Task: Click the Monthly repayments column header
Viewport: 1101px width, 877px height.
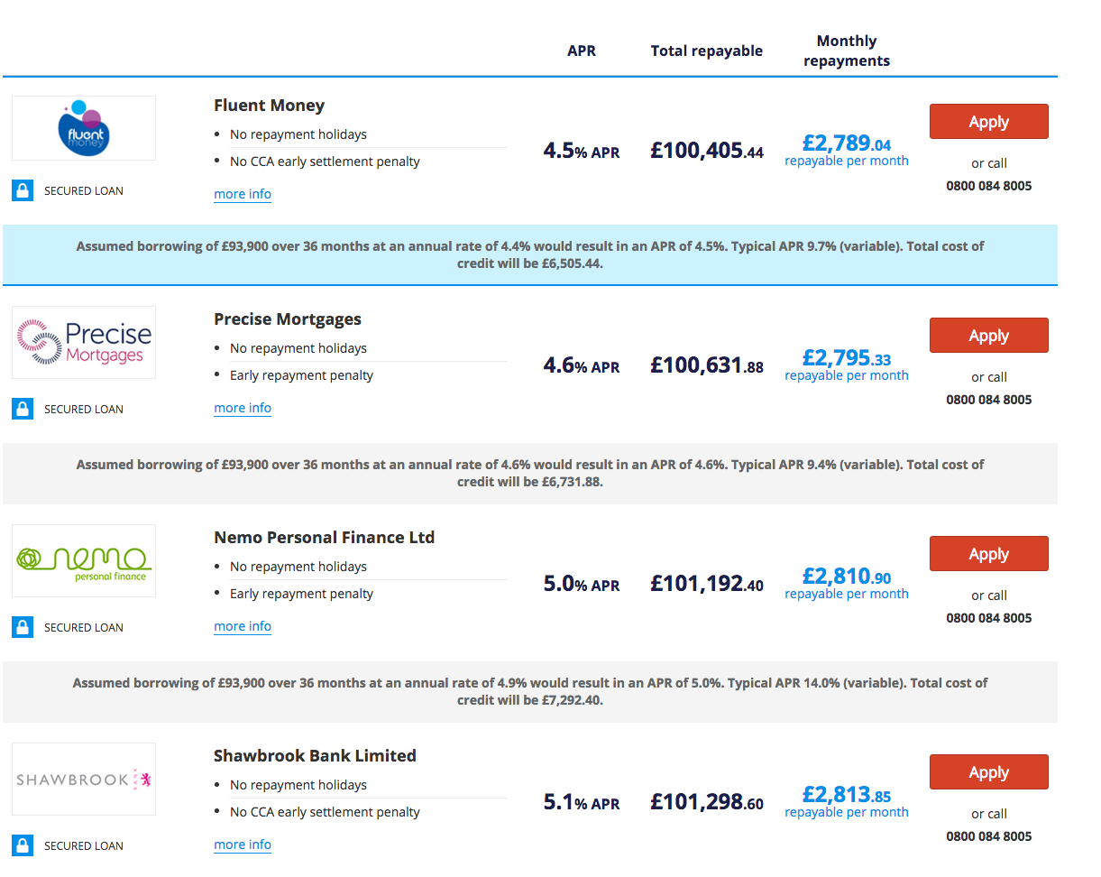Action: point(847,51)
